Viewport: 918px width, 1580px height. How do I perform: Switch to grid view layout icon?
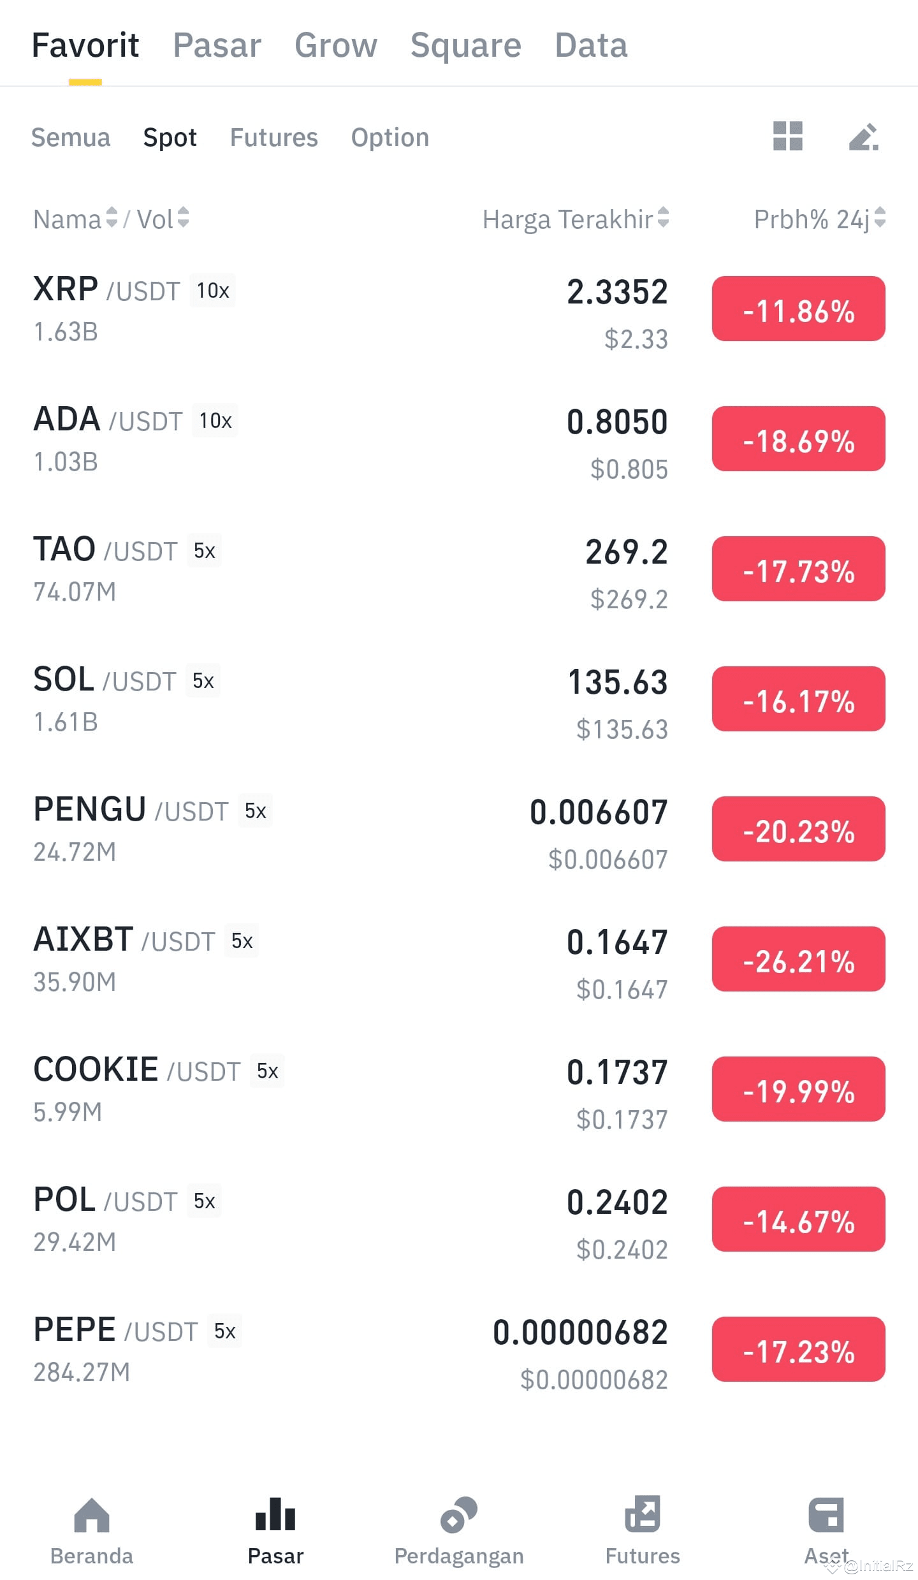(x=787, y=136)
